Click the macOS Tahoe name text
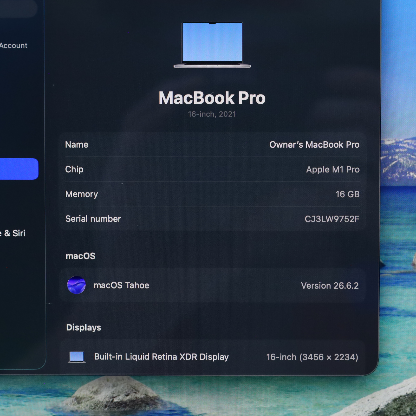 [x=121, y=285]
